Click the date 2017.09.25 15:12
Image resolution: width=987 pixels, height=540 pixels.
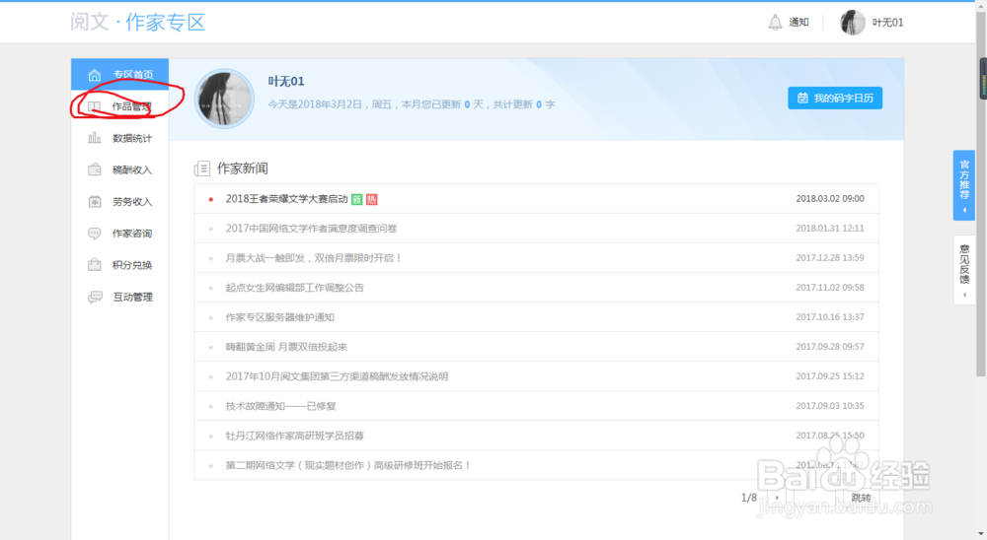(830, 376)
